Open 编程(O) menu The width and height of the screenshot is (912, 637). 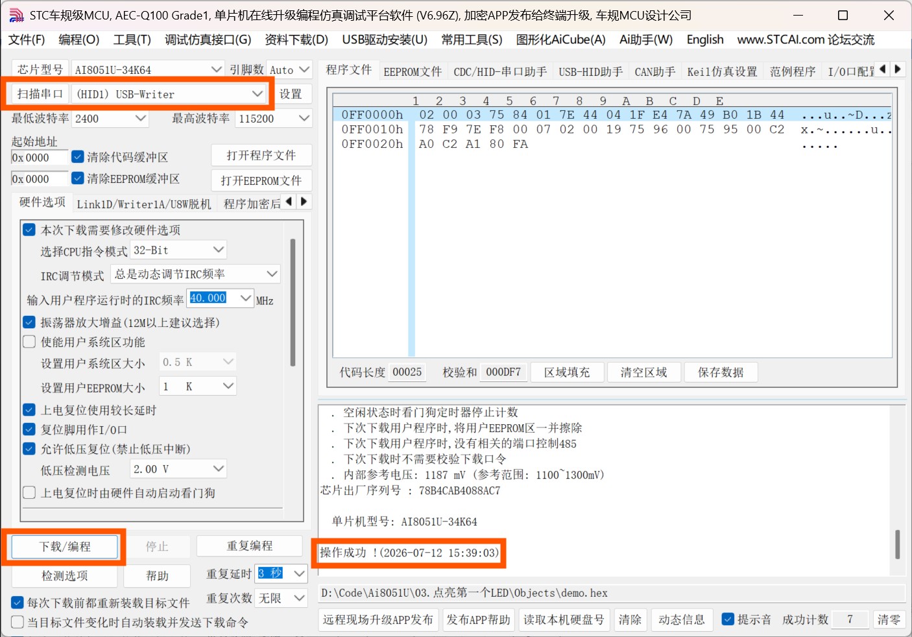pyautogui.click(x=79, y=40)
